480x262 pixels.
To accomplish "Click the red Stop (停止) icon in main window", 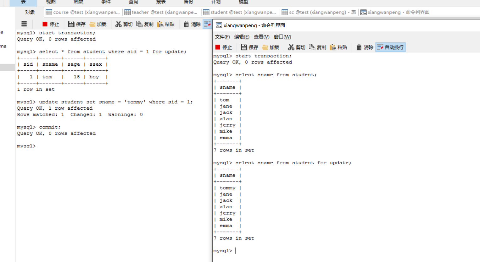I will pos(45,24).
